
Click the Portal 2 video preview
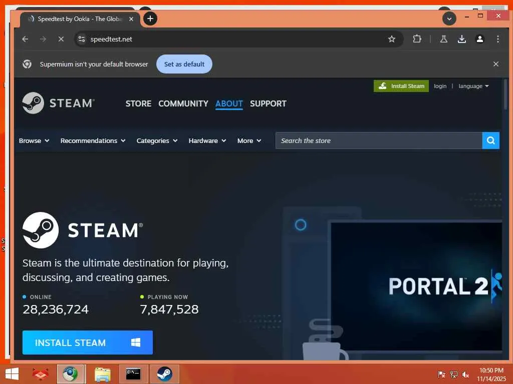pos(416,286)
